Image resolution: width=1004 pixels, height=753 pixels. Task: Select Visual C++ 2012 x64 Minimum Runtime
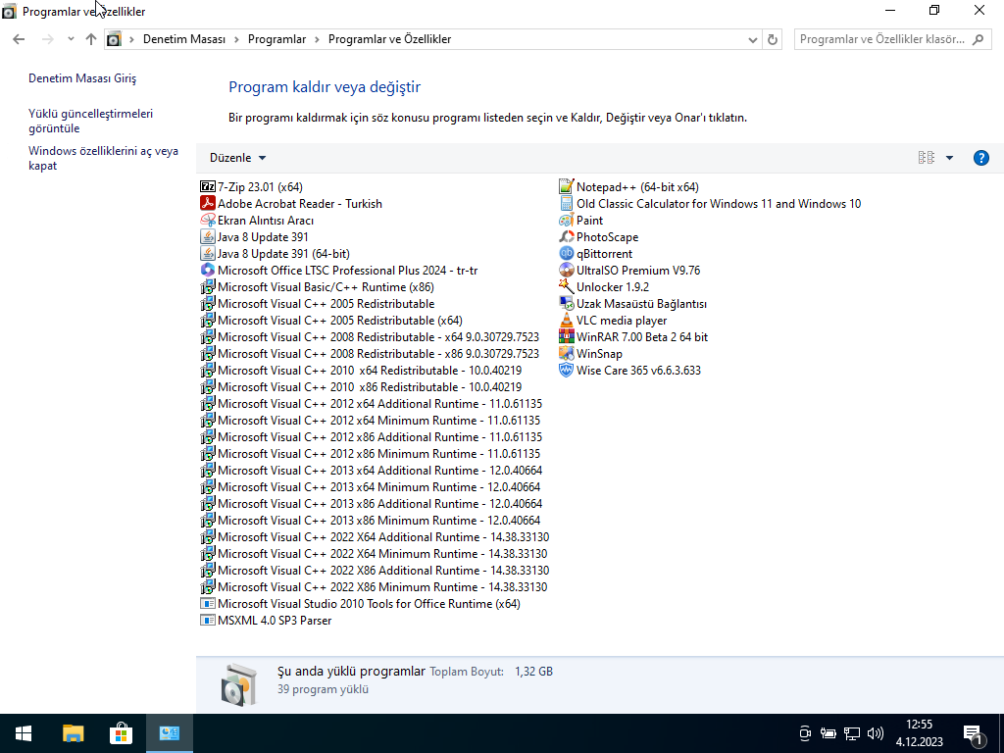coord(370,420)
